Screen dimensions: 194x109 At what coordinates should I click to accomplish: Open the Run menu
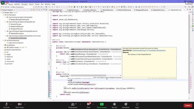[42, 4]
